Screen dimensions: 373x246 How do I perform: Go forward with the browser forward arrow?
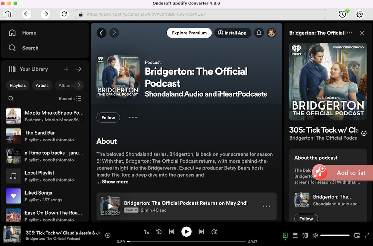click(45, 14)
